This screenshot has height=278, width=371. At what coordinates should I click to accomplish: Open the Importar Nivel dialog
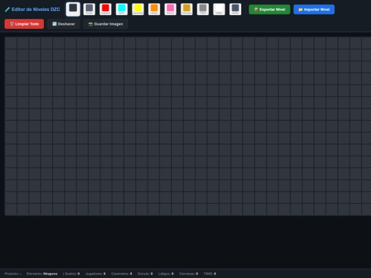[x=314, y=10]
